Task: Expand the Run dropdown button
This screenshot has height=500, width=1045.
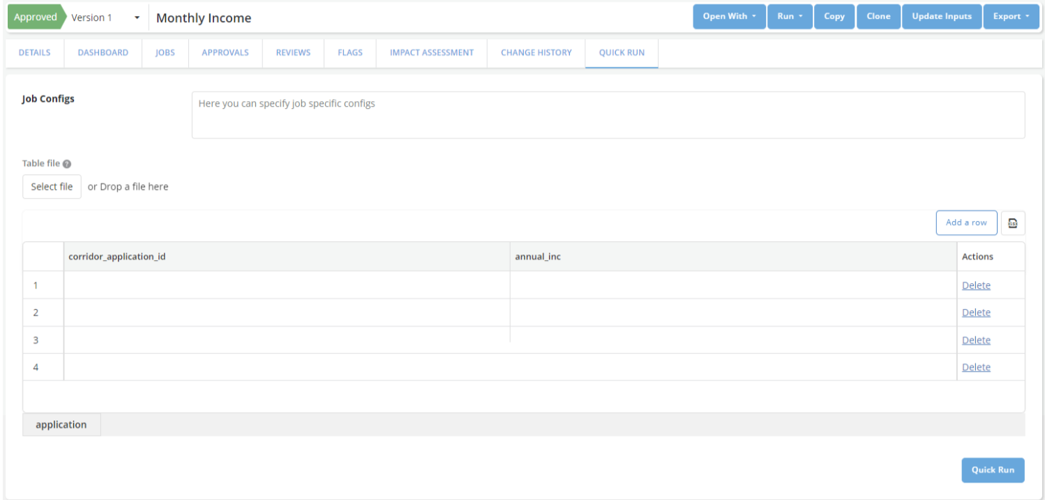Action: click(790, 17)
